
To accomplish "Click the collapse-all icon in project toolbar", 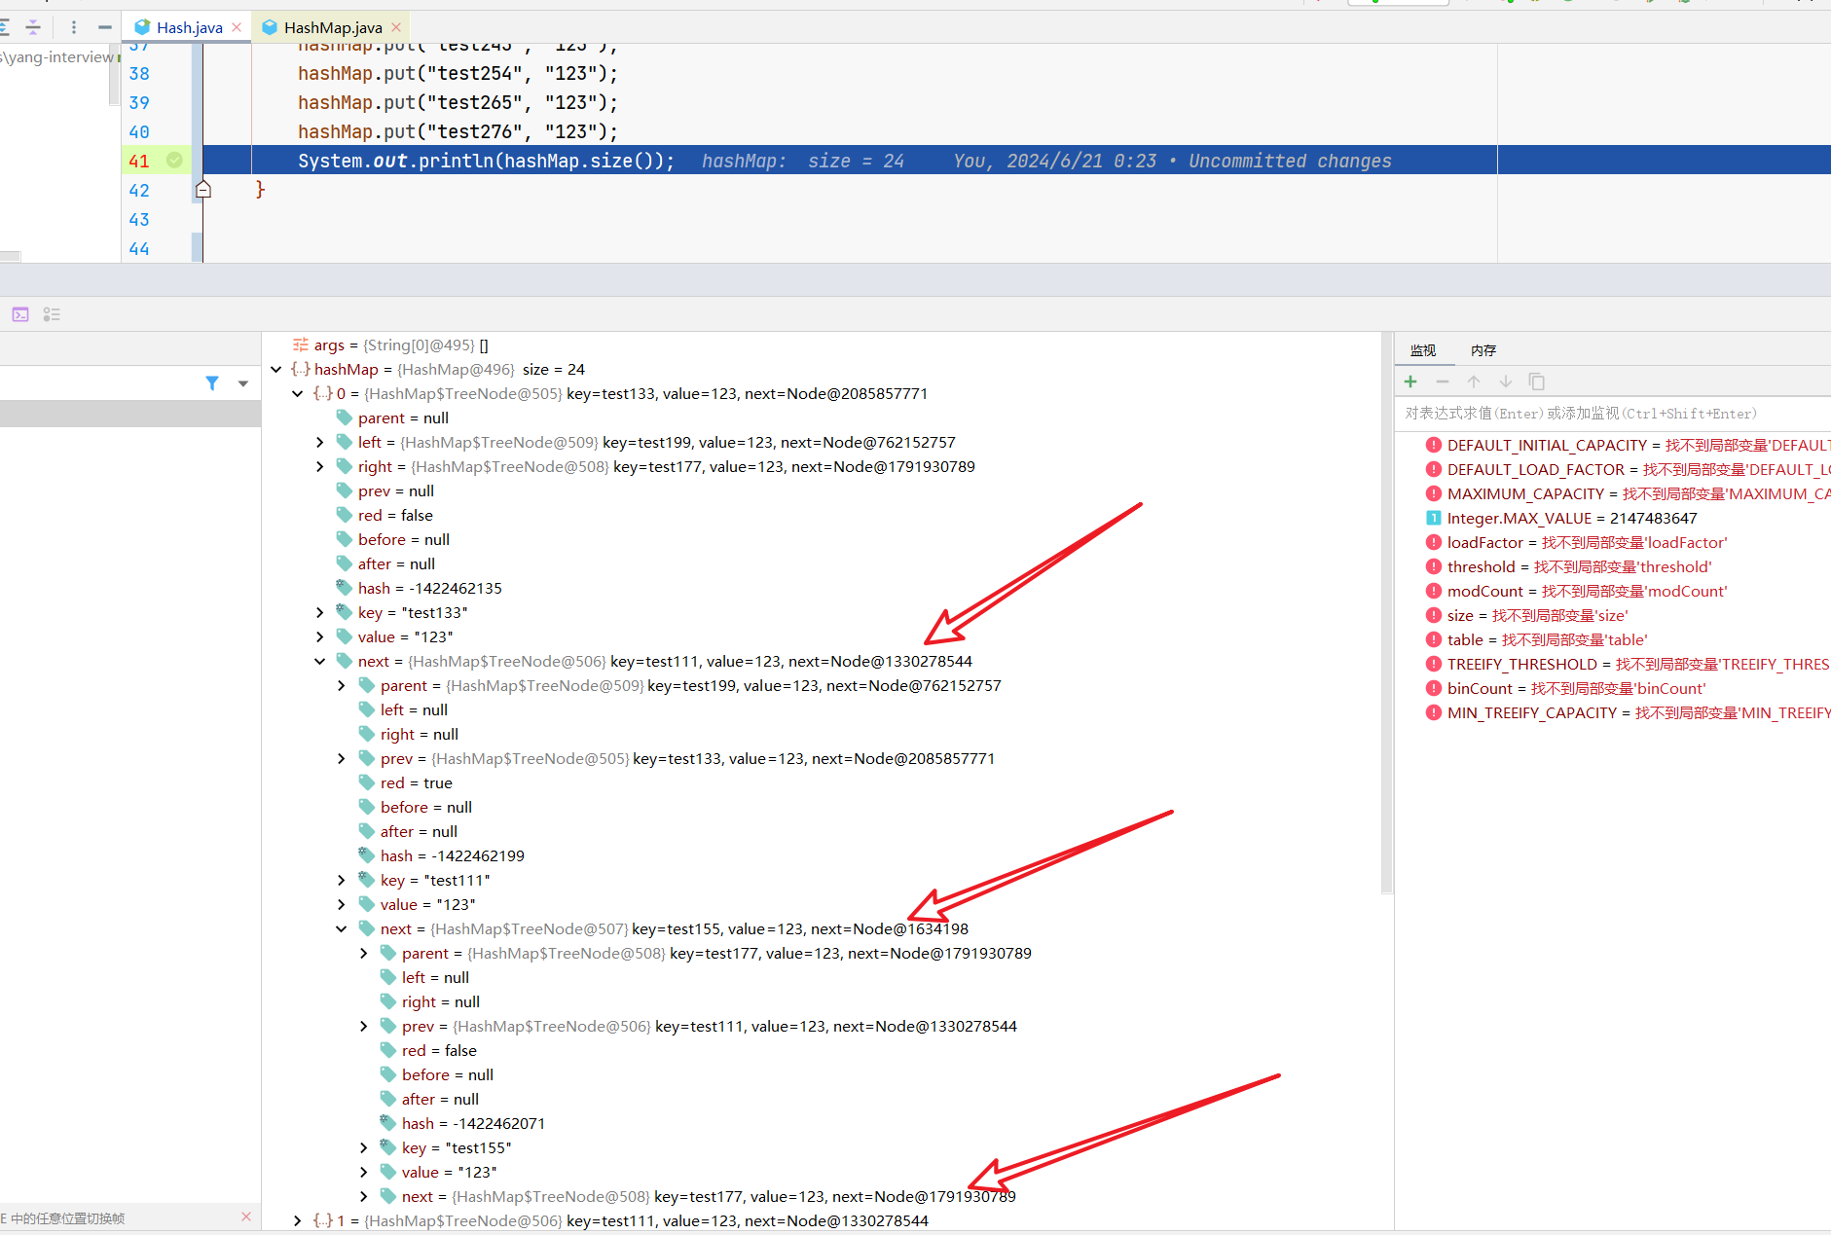I will [x=33, y=27].
